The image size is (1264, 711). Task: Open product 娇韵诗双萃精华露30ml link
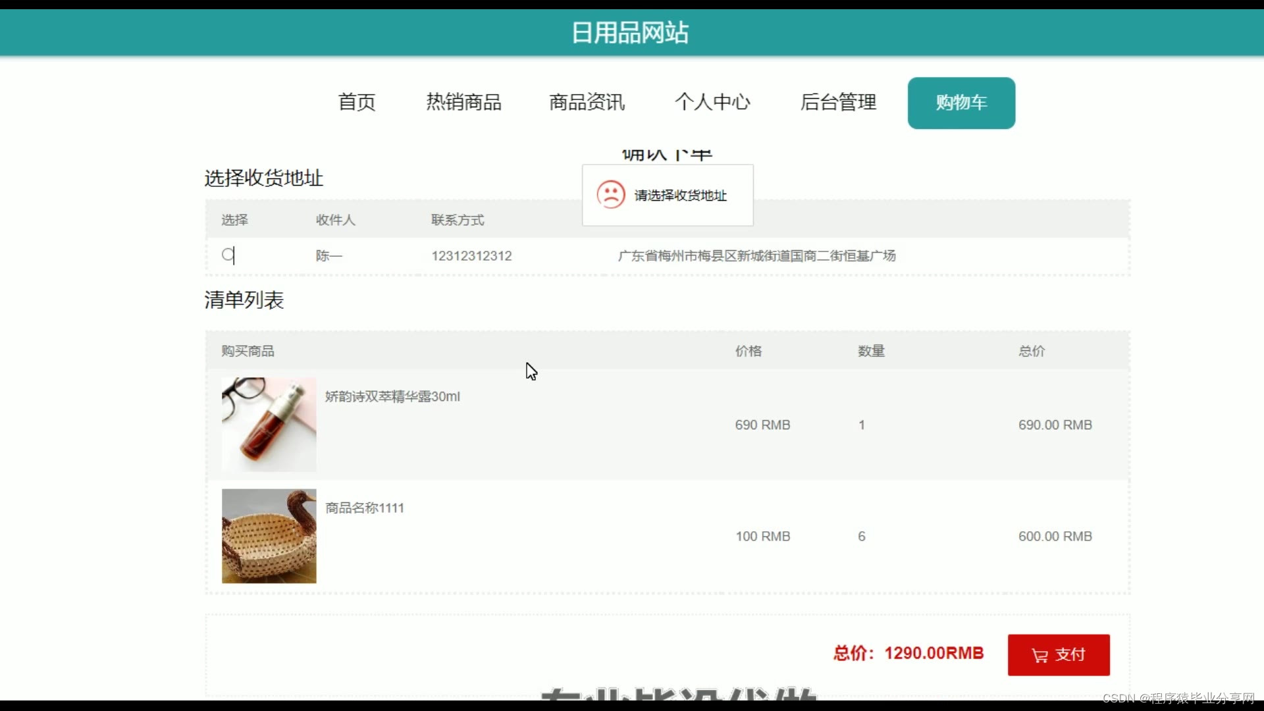392,396
